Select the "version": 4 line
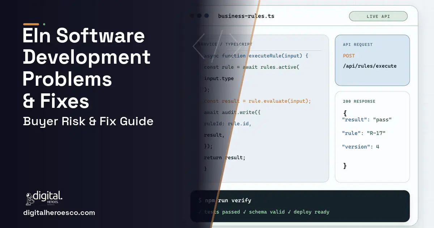434x228 pixels. coord(361,147)
